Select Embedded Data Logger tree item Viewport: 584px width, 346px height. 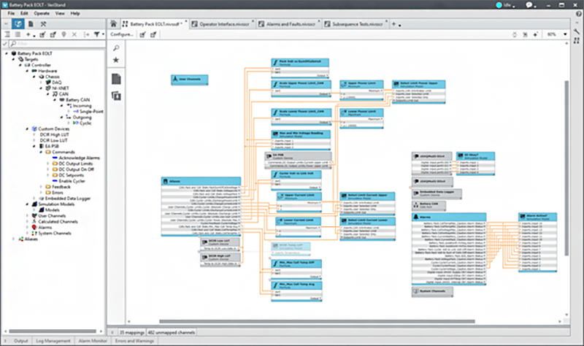point(65,199)
